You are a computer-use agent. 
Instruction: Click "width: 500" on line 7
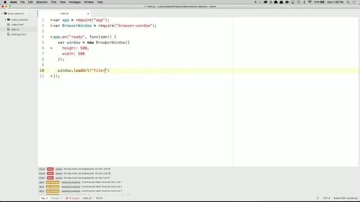pos(74,54)
